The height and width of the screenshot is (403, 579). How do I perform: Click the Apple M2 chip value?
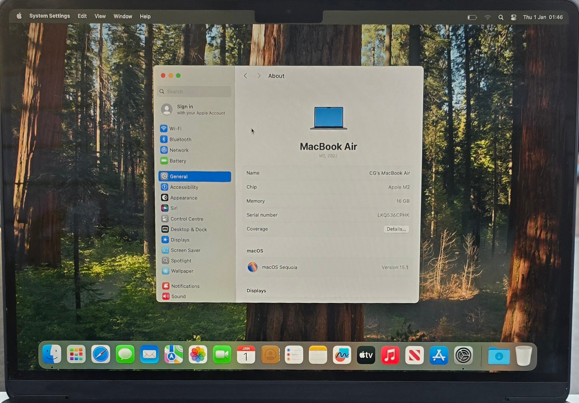(x=399, y=187)
